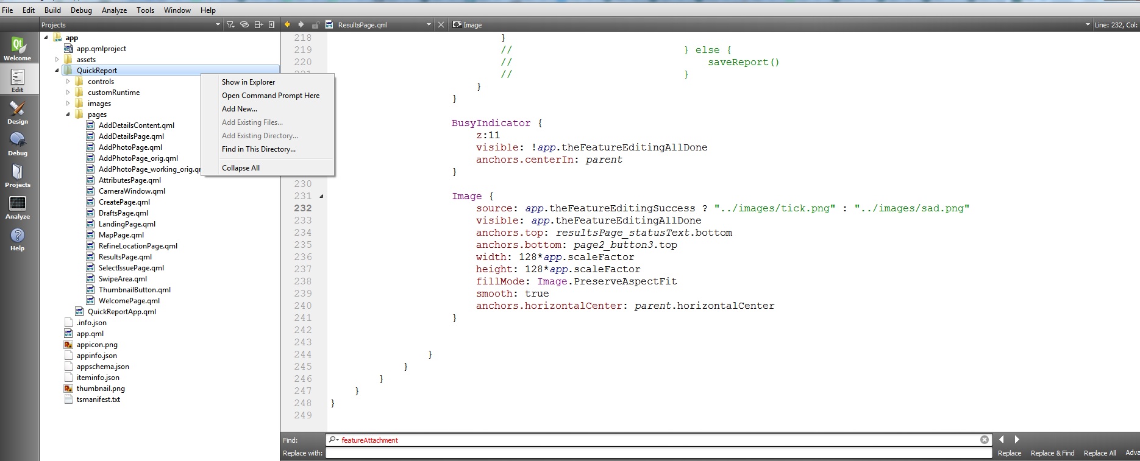Screen dimensions: 1140x461
Task: Select CameraWindow.qml file
Action: 132,191
